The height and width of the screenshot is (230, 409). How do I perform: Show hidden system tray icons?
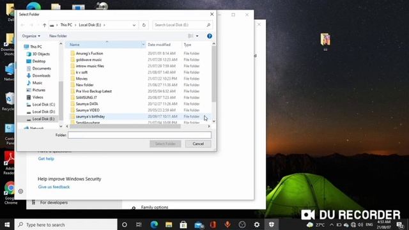click(x=332, y=224)
